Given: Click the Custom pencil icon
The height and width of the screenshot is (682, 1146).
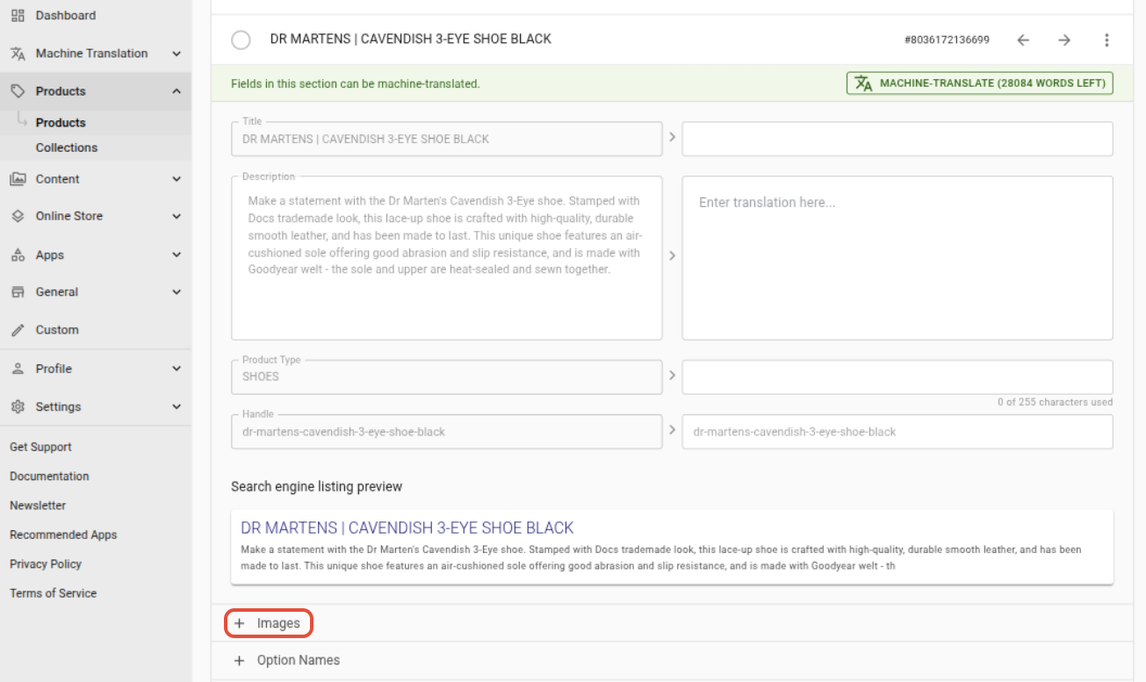Looking at the screenshot, I should point(18,329).
